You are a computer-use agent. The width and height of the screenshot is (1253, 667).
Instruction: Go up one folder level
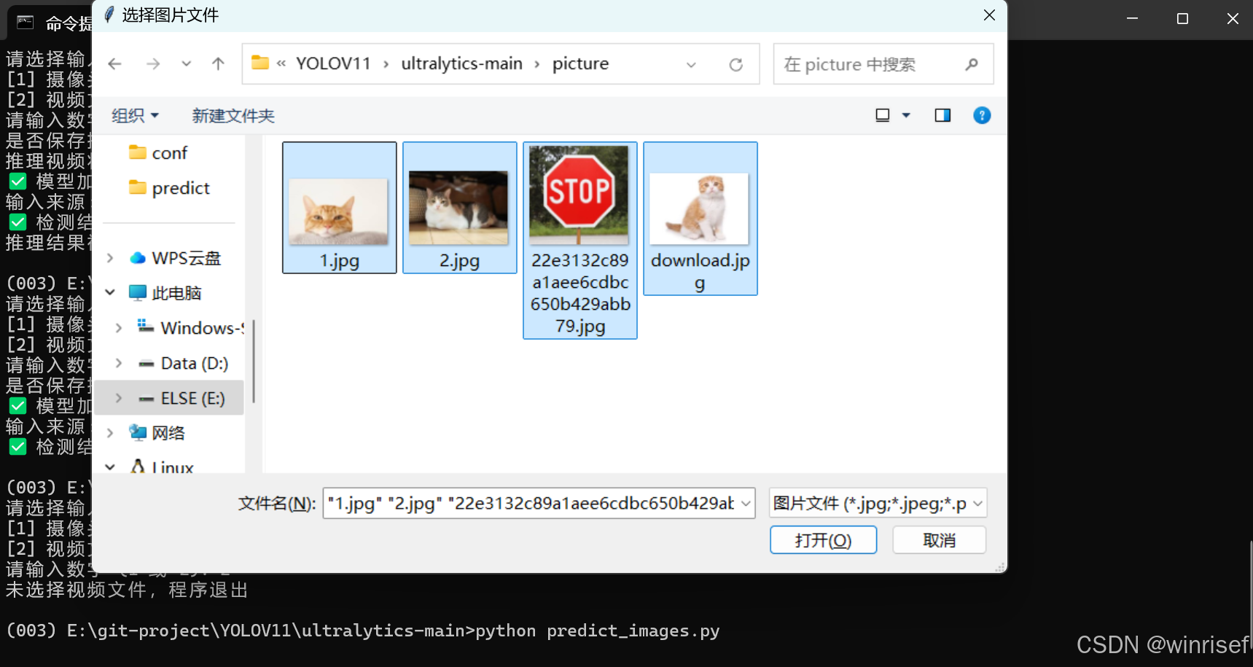tap(218, 64)
